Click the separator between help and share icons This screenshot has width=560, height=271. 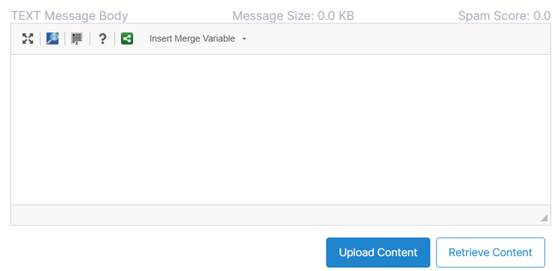point(115,39)
